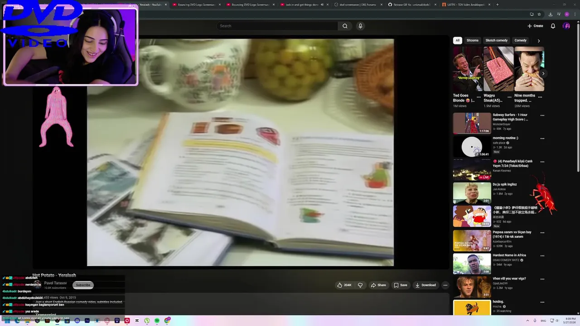Select the Sitcoms filter chip
Image resolution: width=580 pixels, height=326 pixels.
click(x=473, y=40)
